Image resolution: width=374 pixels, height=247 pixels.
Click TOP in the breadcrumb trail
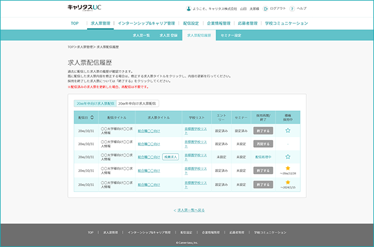pos(71,47)
